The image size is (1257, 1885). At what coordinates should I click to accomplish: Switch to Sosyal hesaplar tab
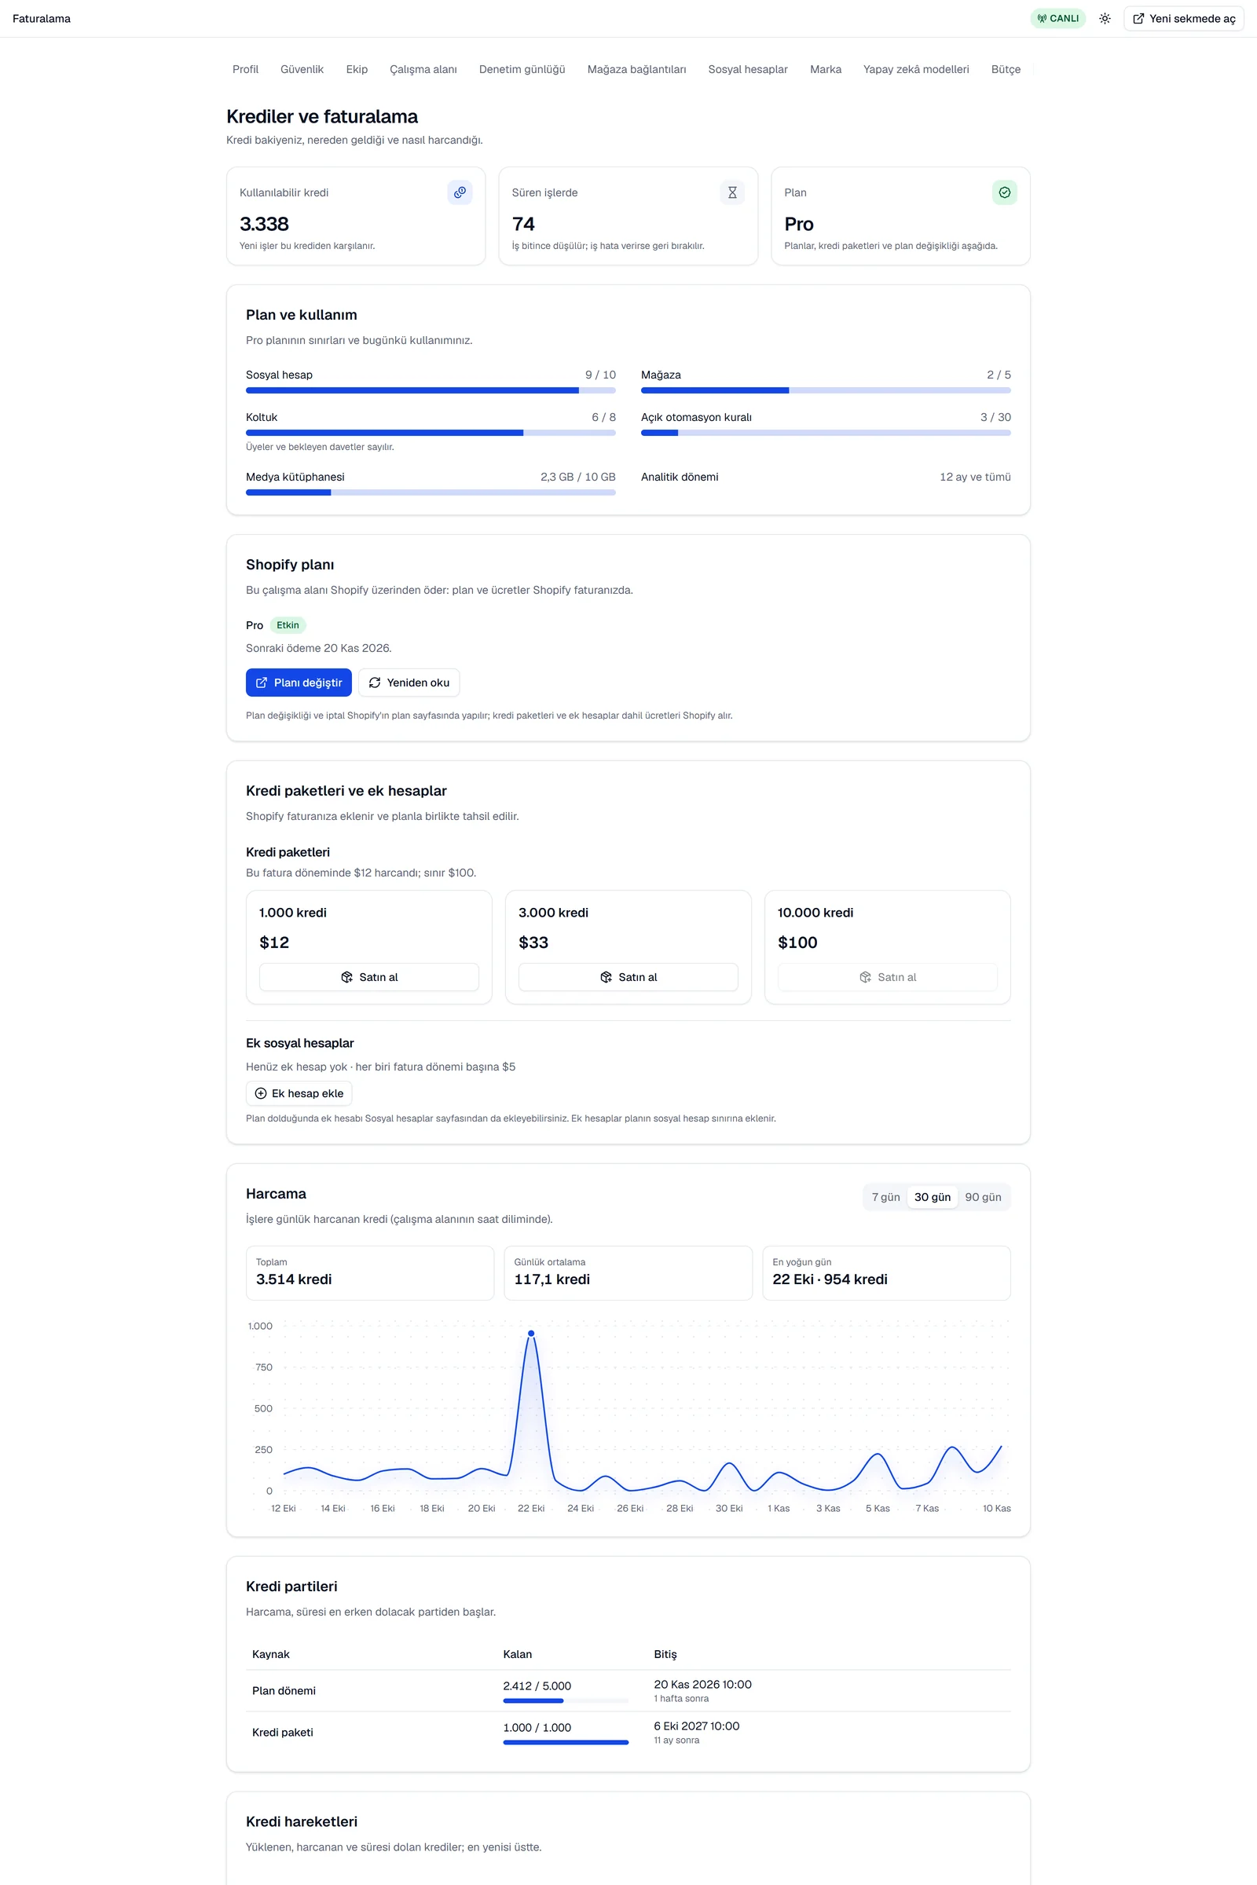click(x=748, y=70)
